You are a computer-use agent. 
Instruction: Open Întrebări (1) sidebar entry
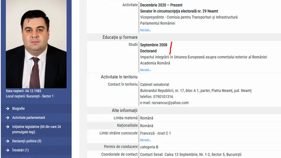(x=20, y=150)
